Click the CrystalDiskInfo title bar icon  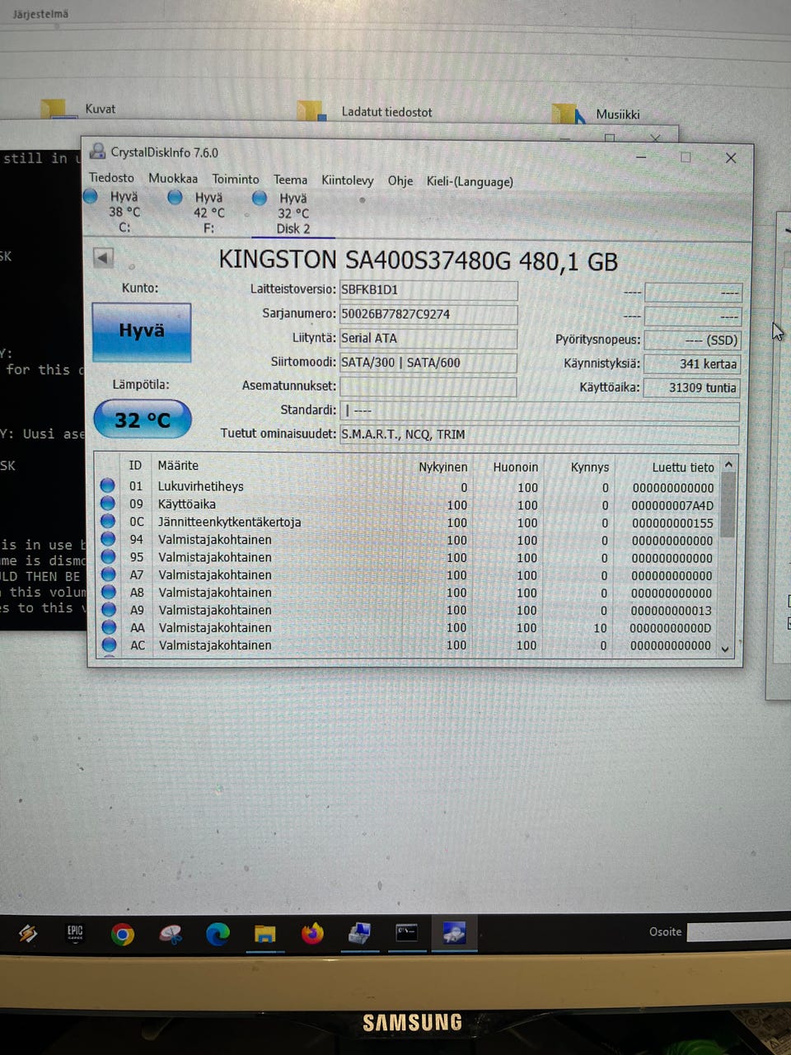pos(98,151)
